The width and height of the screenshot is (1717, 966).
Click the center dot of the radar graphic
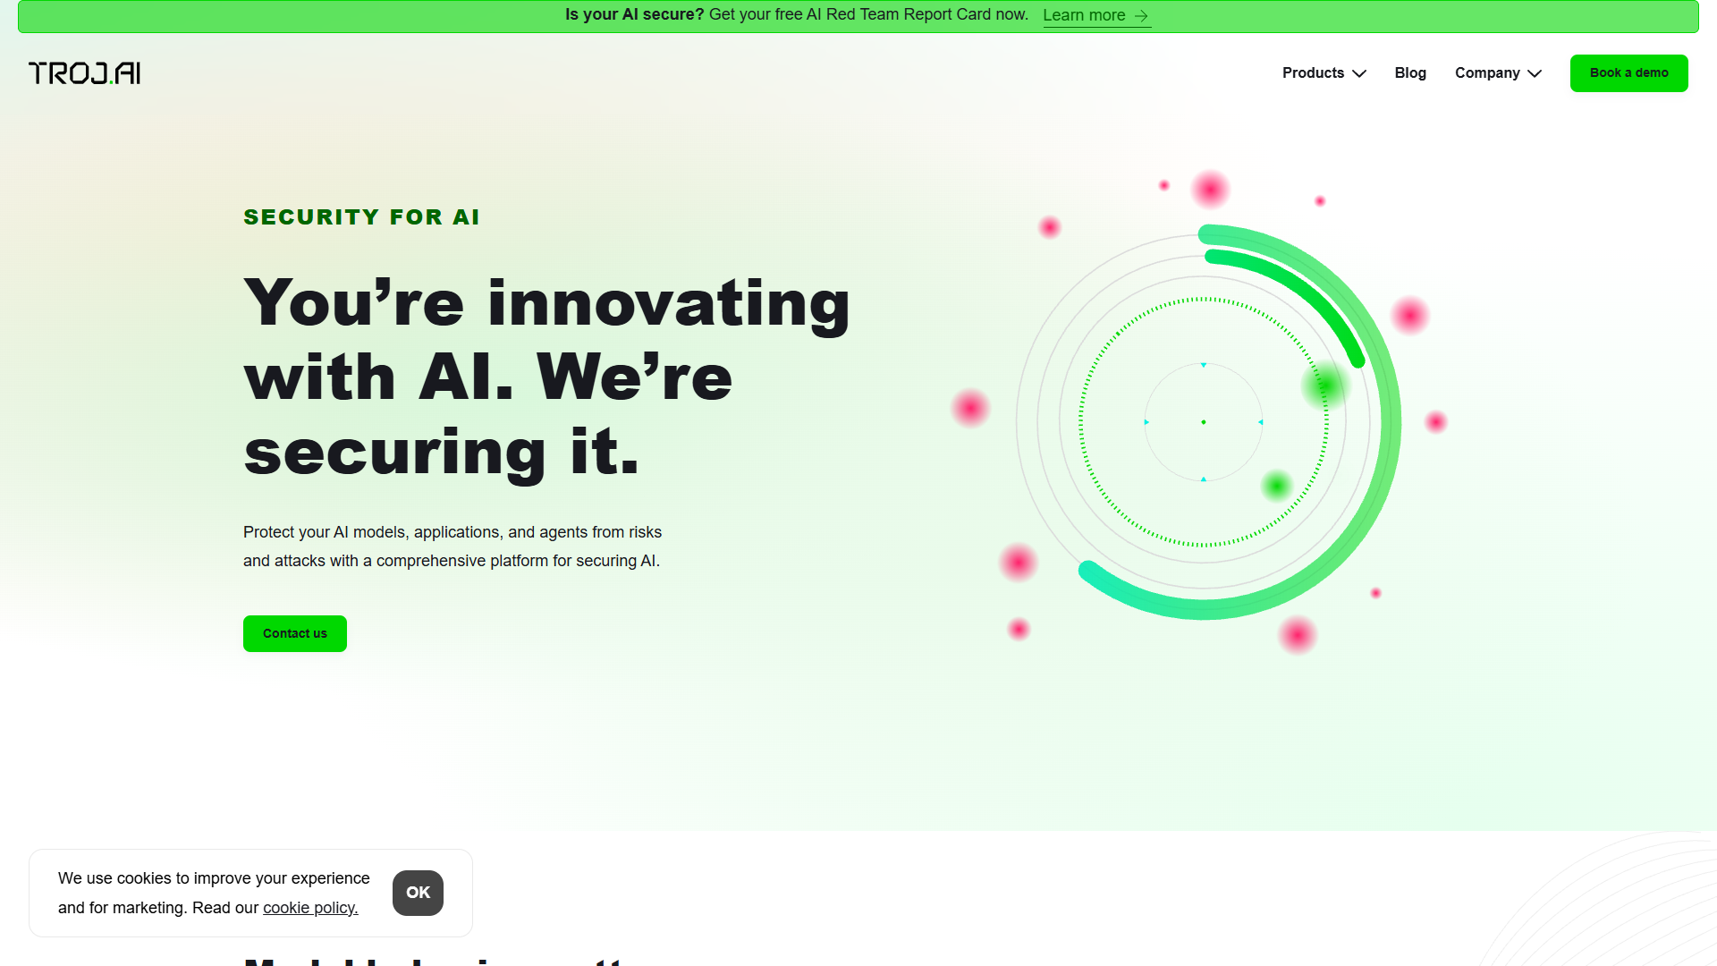pyautogui.click(x=1204, y=422)
